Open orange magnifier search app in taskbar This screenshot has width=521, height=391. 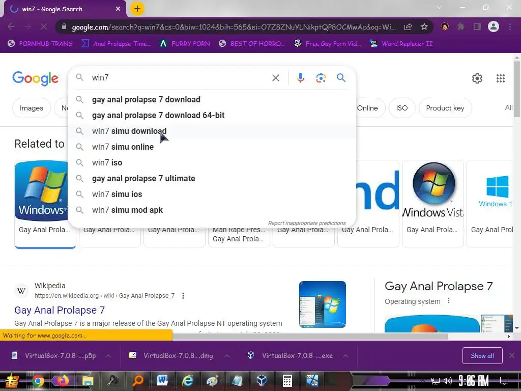tap(137, 381)
